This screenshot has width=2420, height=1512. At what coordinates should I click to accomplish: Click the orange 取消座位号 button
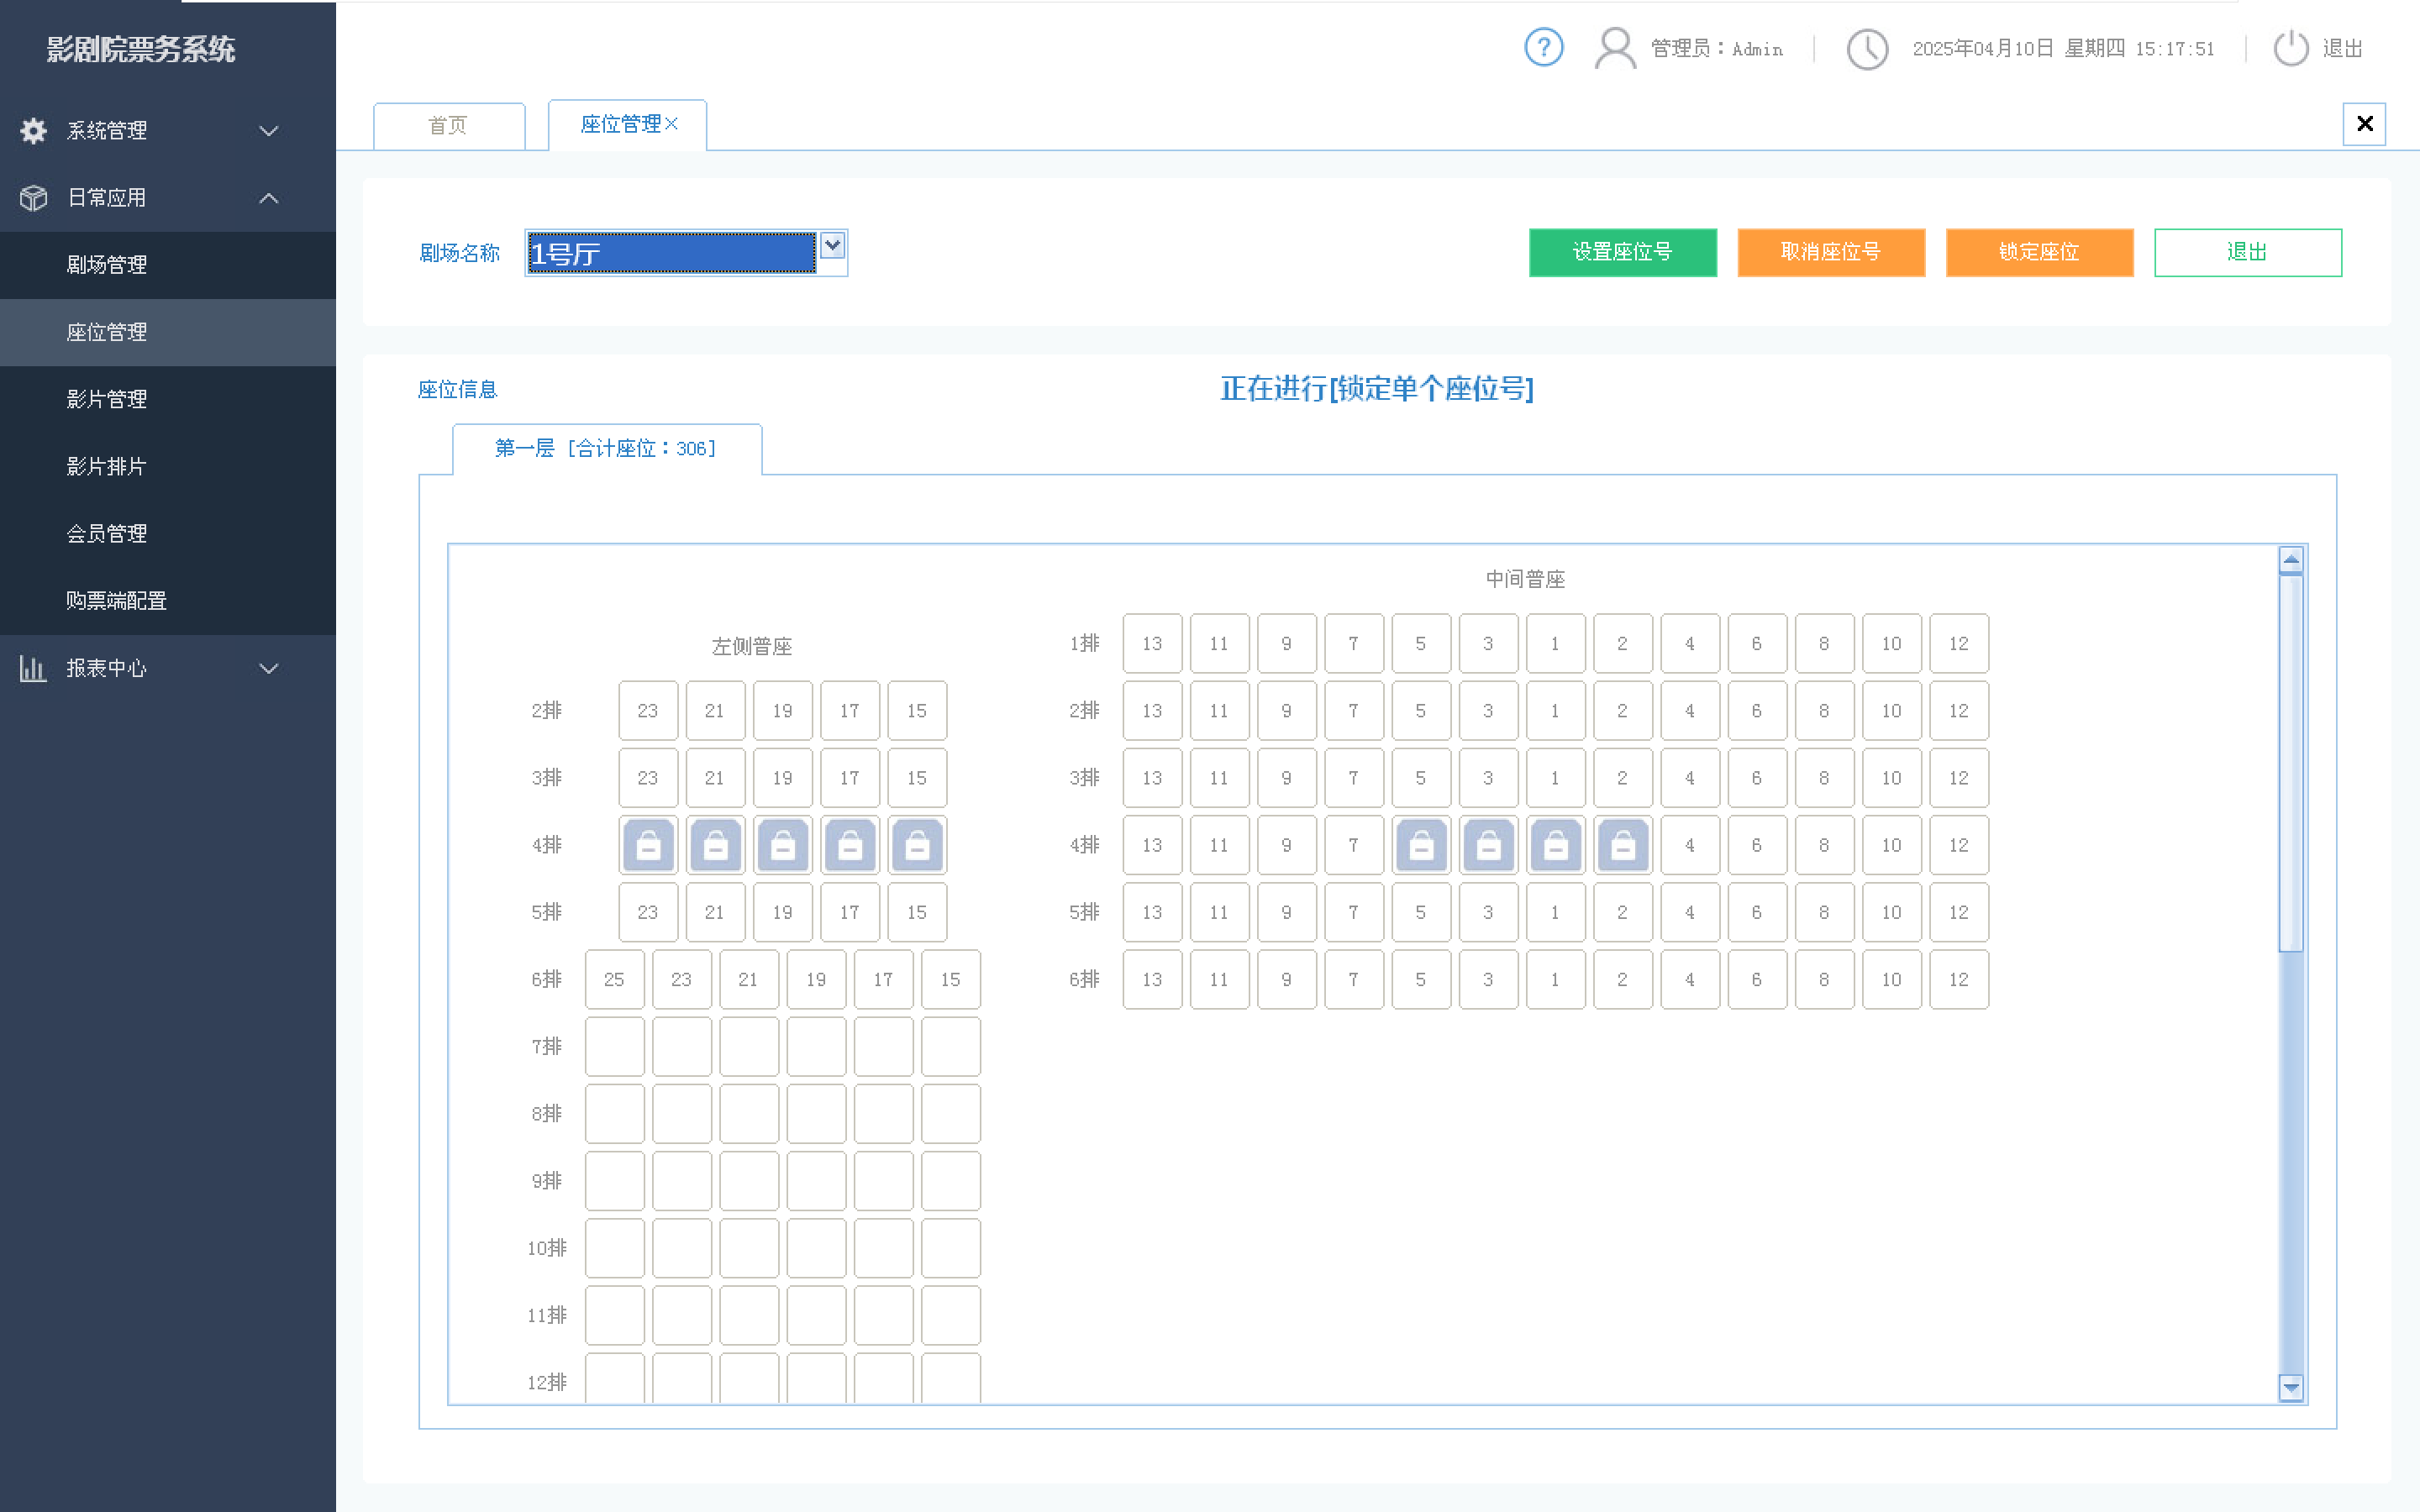pyautogui.click(x=1830, y=252)
